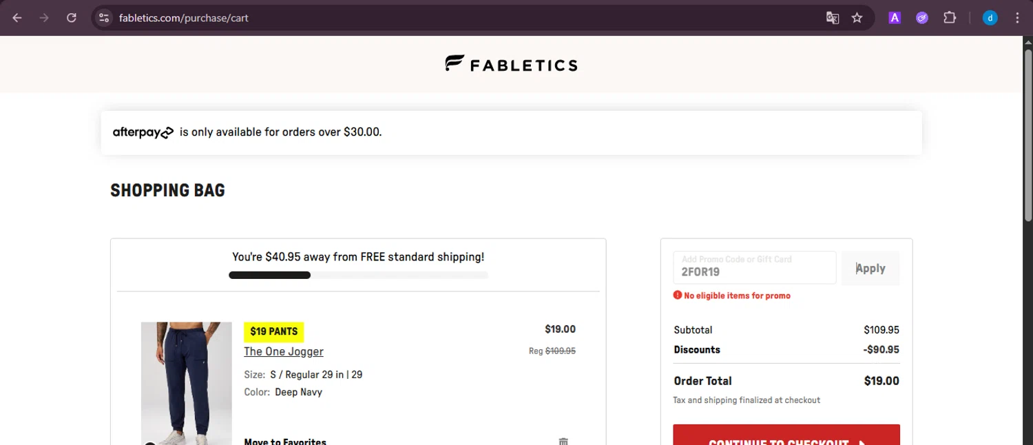Viewport: 1033px width, 445px height.
Task: Go back to the previous page
Action: pyautogui.click(x=17, y=18)
